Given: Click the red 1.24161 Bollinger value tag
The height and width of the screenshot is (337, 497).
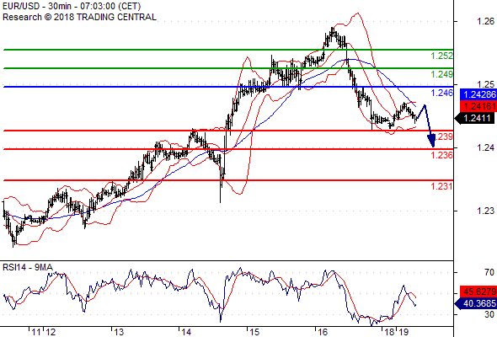Looking at the screenshot, I should tap(478, 106).
